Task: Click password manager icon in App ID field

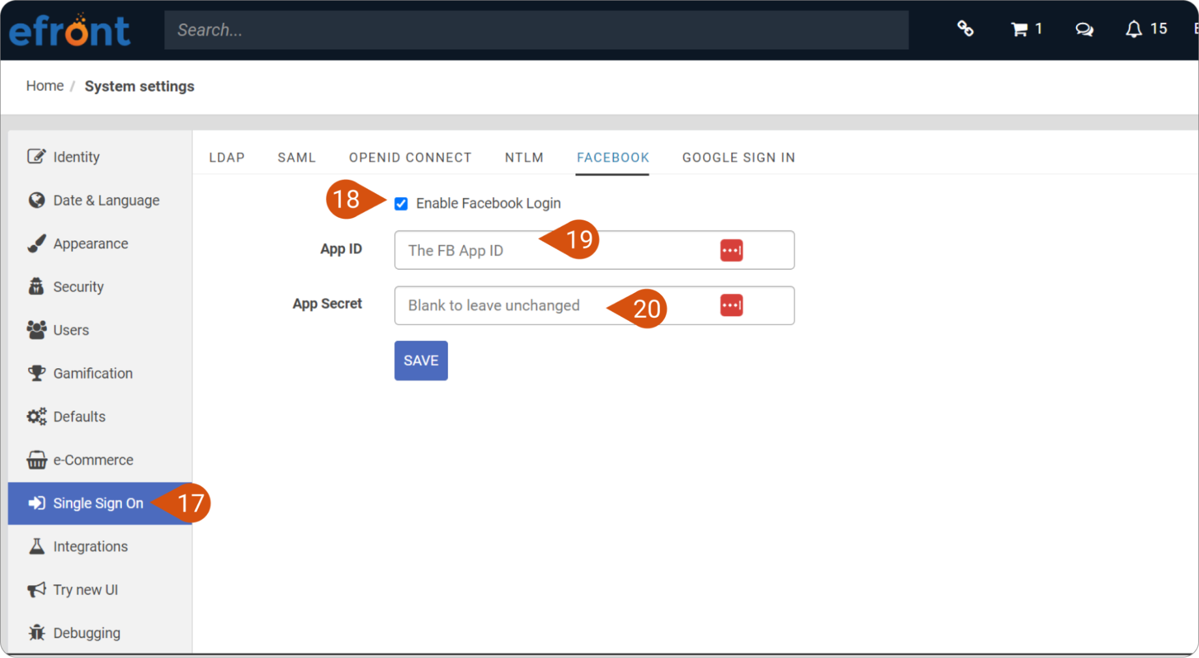Action: click(x=731, y=250)
